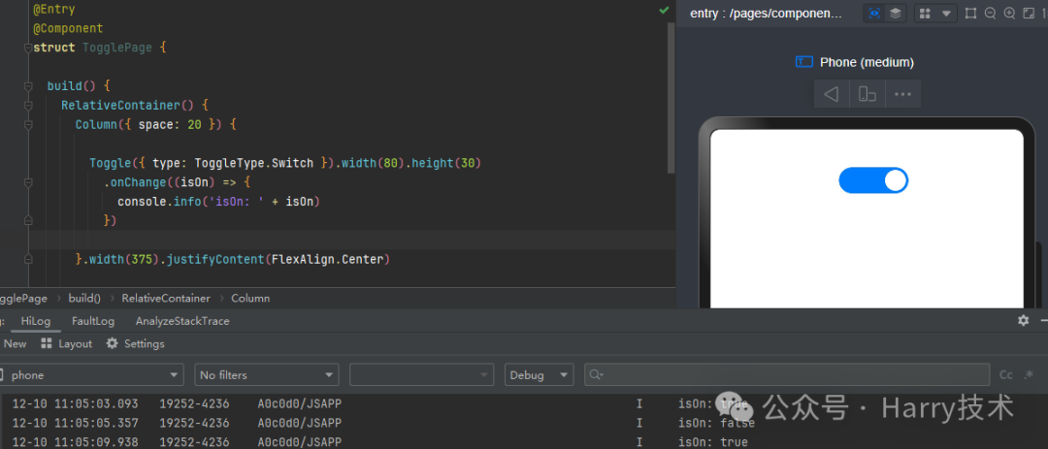
Task: Toggle the blue switch in the phone preview
Action: (873, 180)
